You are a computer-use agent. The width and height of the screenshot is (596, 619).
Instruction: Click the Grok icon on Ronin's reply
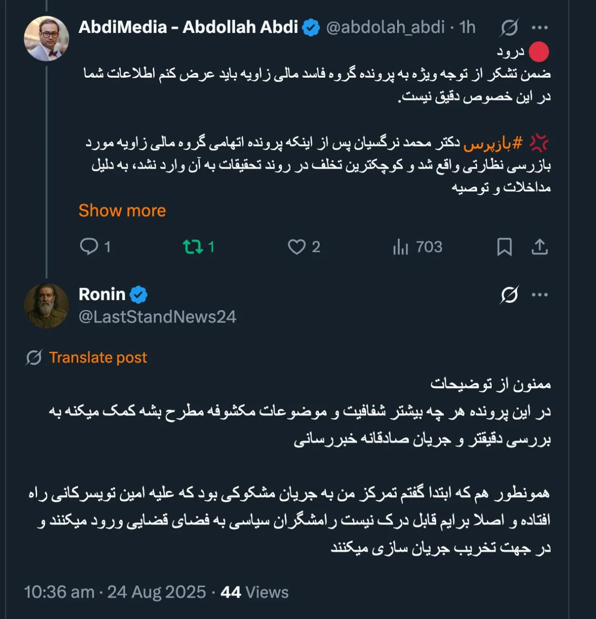coord(508,294)
